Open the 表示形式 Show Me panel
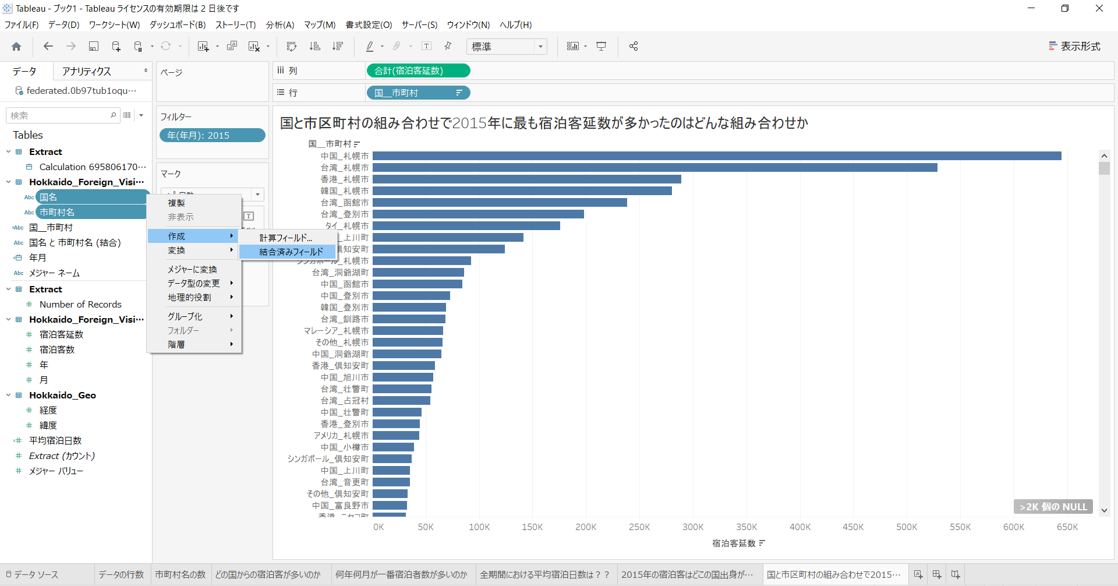 1075,47
